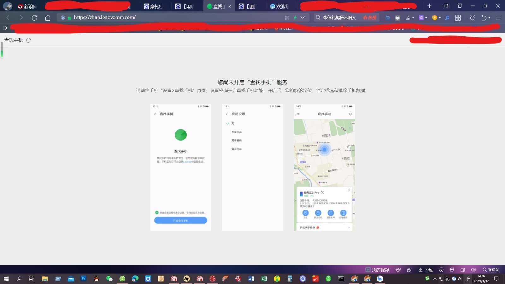Click the 热搜 hot search link

click(x=370, y=18)
